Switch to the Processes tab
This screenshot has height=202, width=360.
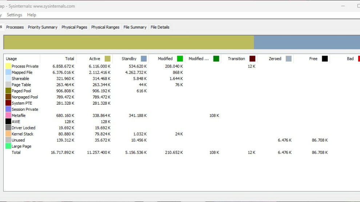click(15, 27)
